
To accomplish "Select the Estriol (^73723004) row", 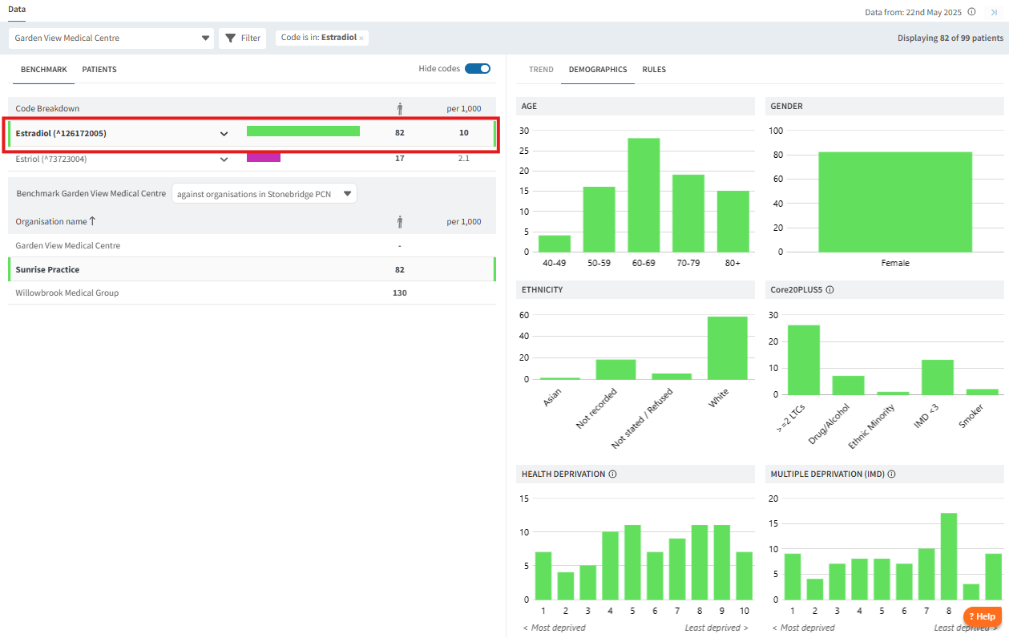I will click(x=252, y=159).
